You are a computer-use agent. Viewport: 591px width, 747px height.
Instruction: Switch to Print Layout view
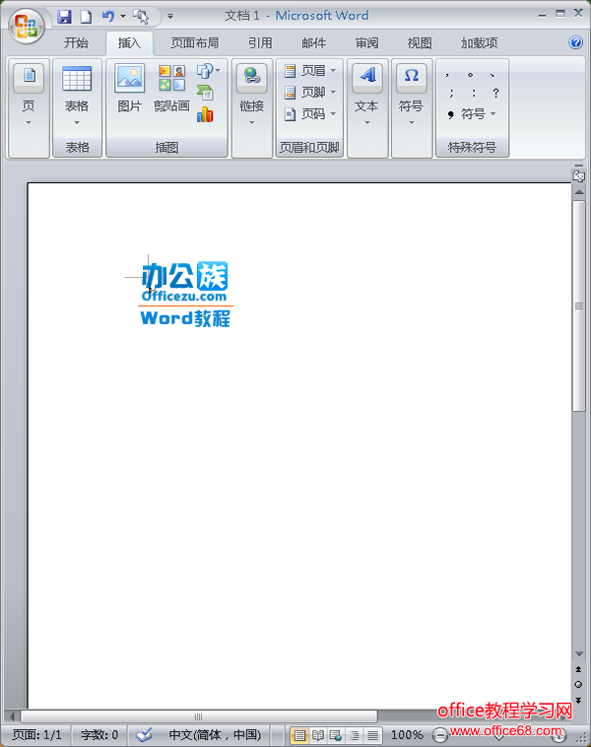(x=299, y=735)
